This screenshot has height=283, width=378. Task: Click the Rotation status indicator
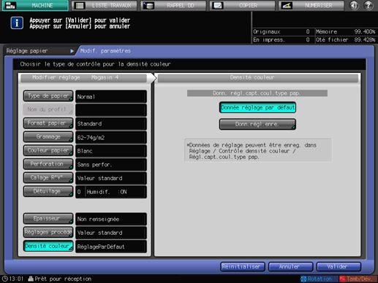319,279
